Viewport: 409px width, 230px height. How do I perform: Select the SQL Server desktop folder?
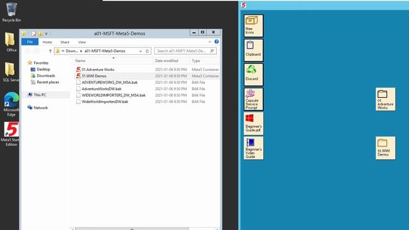pyautogui.click(x=11, y=72)
